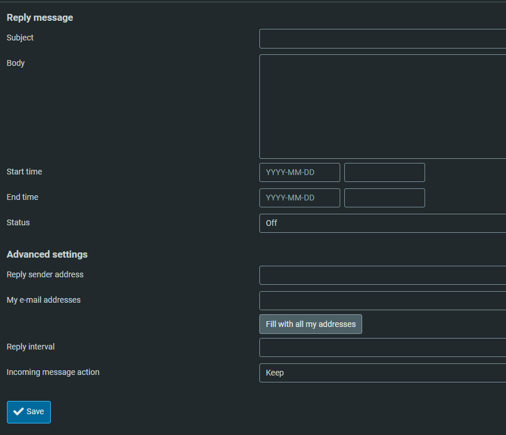The width and height of the screenshot is (506, 435).
Task: Select the Start time date field
Action: [299, 173]
